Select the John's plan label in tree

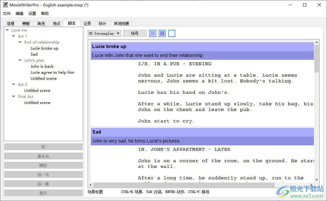[34, 60]
